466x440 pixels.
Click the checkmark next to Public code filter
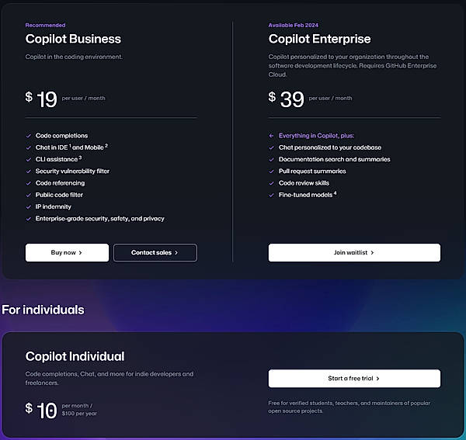[x=29, y=195]
